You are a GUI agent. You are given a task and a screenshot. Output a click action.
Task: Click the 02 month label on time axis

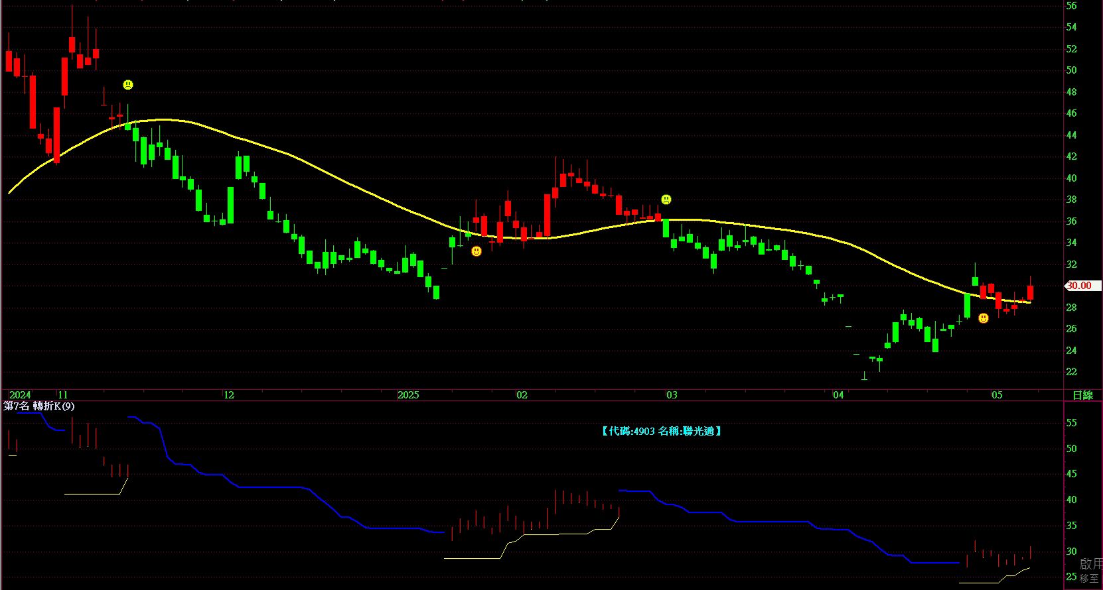pyautogui.click(x=522, y=395)
